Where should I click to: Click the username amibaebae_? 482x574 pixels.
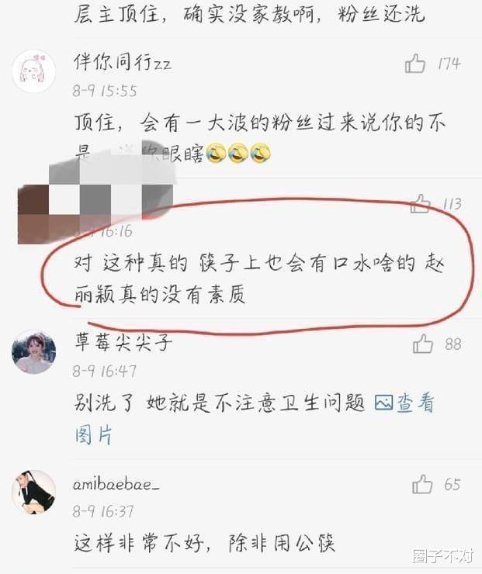[116, 485]
